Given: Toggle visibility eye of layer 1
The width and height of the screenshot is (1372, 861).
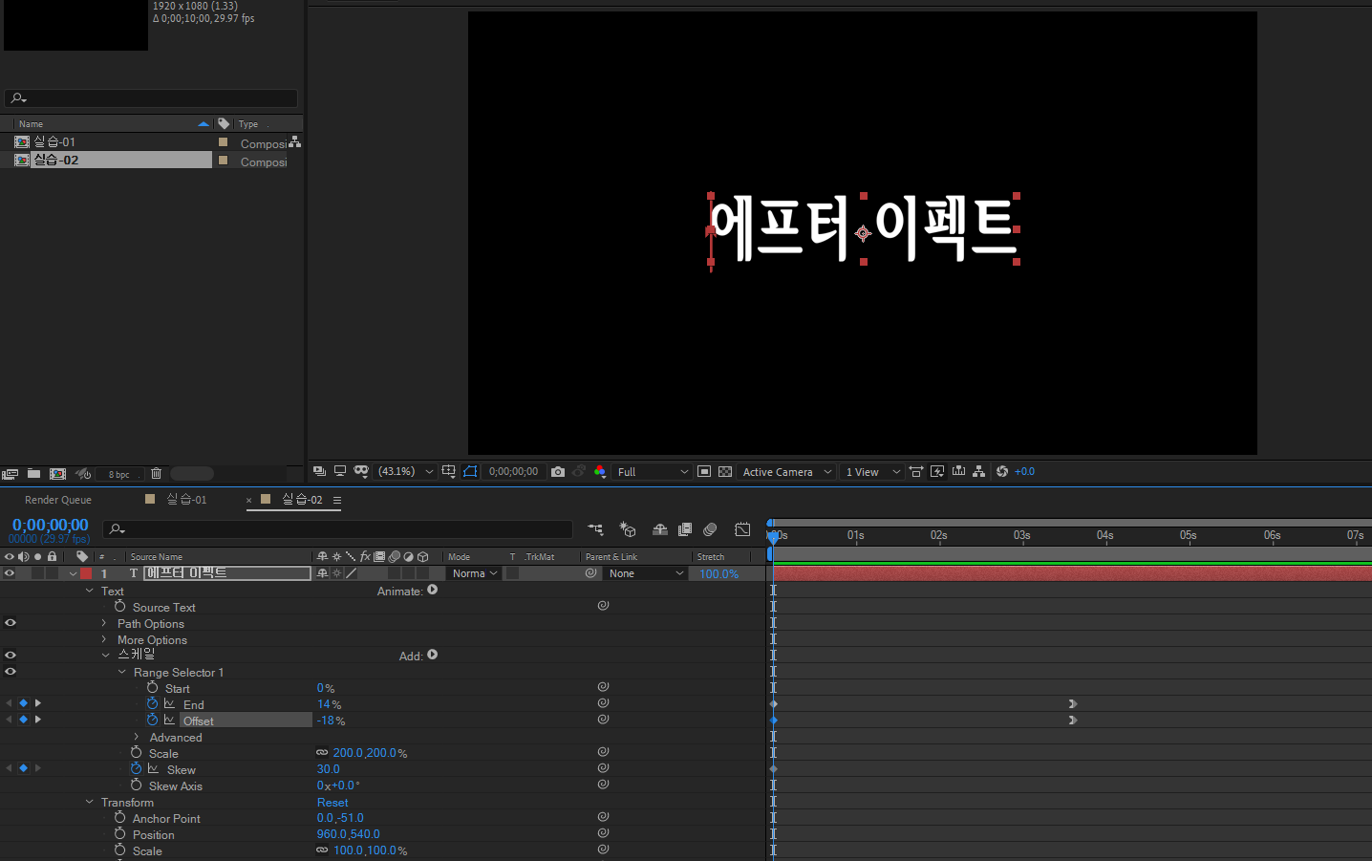Looking at the screenshot, I should click(x=10, y=573).
